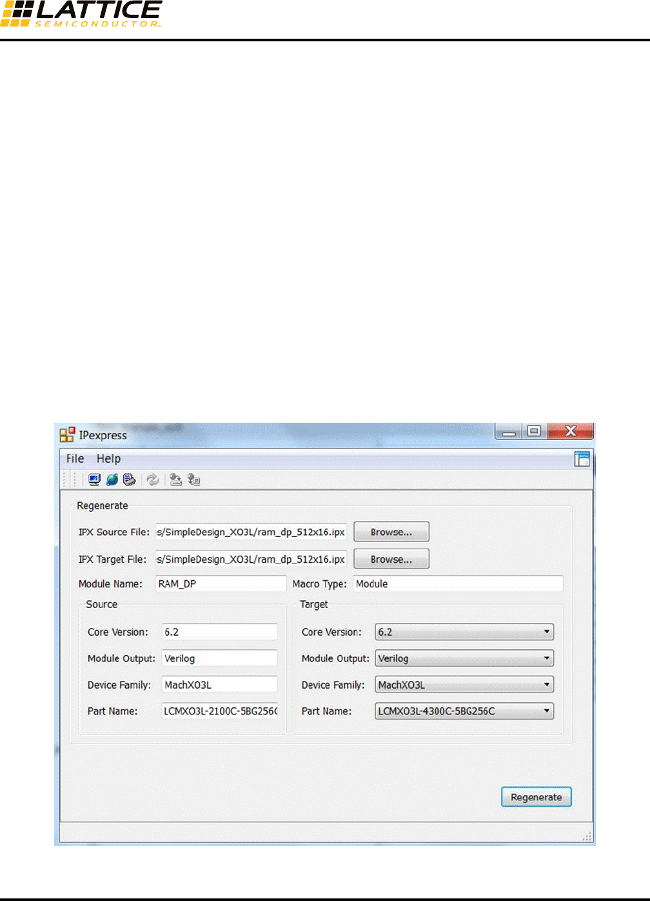
Task: Open the Target Core Version dropdown
Action: click(x=464, y=632)
